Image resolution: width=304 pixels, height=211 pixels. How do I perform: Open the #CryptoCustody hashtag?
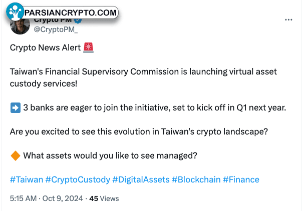click(x=78, y=179)
